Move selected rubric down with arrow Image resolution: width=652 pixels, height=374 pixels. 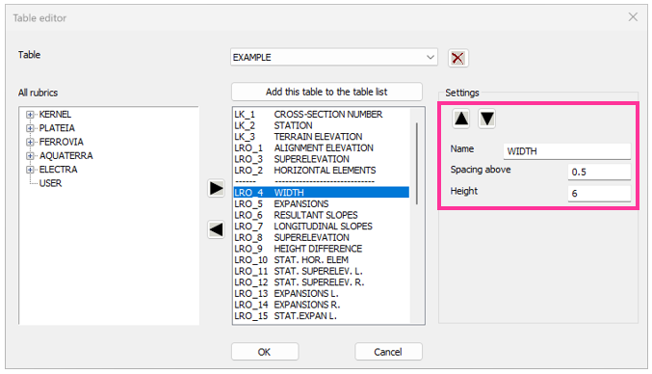coord(486,119)
